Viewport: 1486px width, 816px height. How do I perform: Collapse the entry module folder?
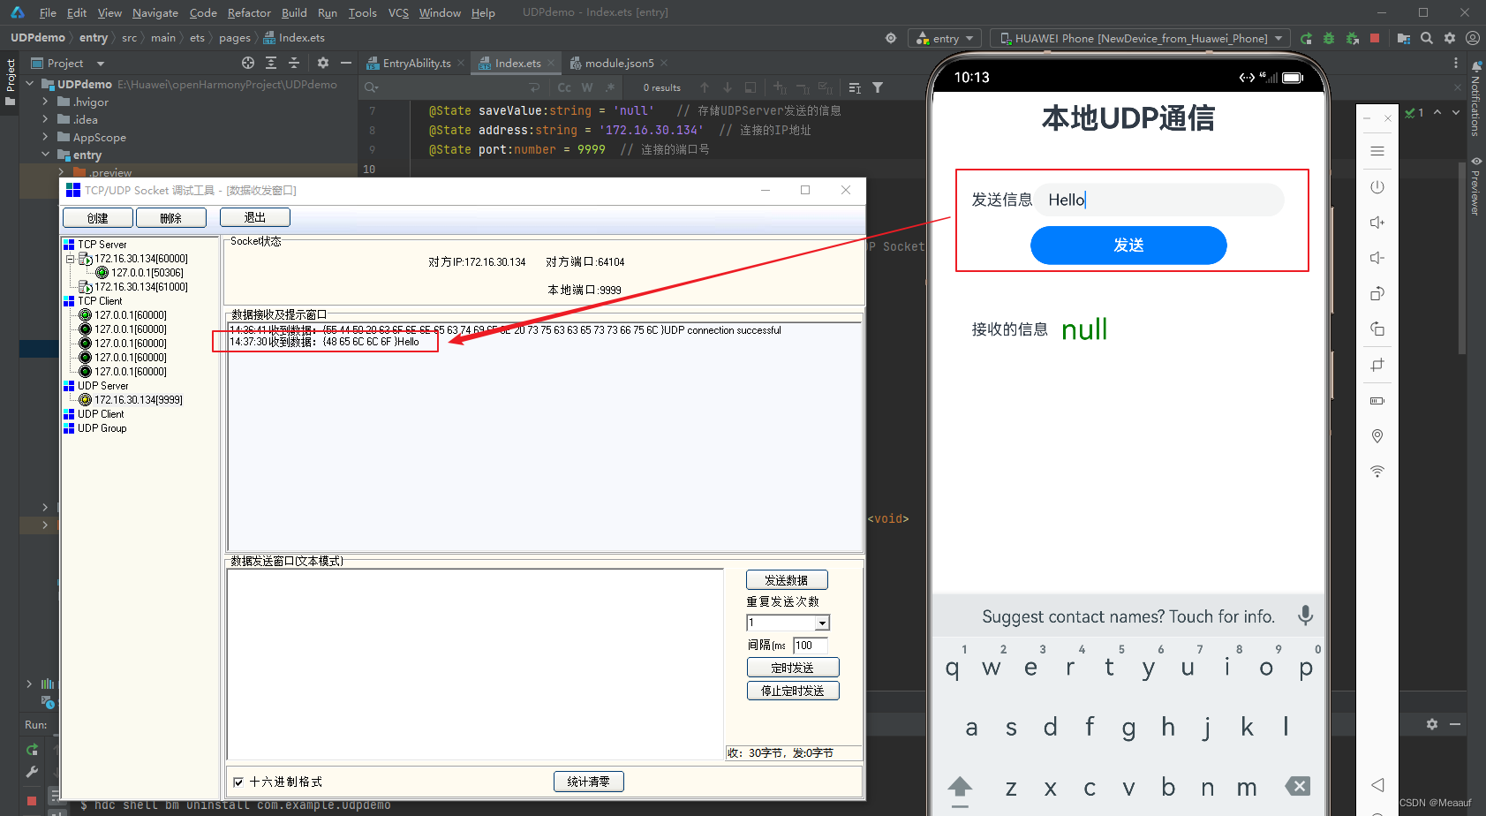click(x=45, y=155)
